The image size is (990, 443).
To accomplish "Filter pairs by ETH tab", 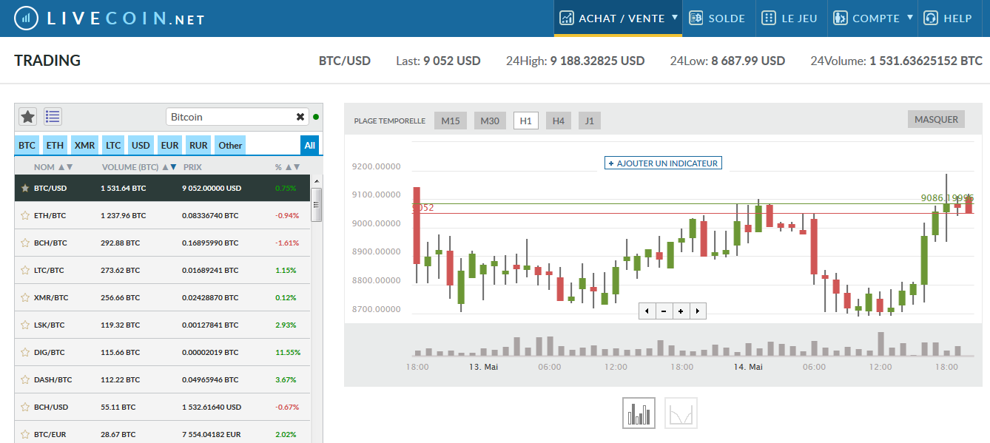I will pos(55,145).
